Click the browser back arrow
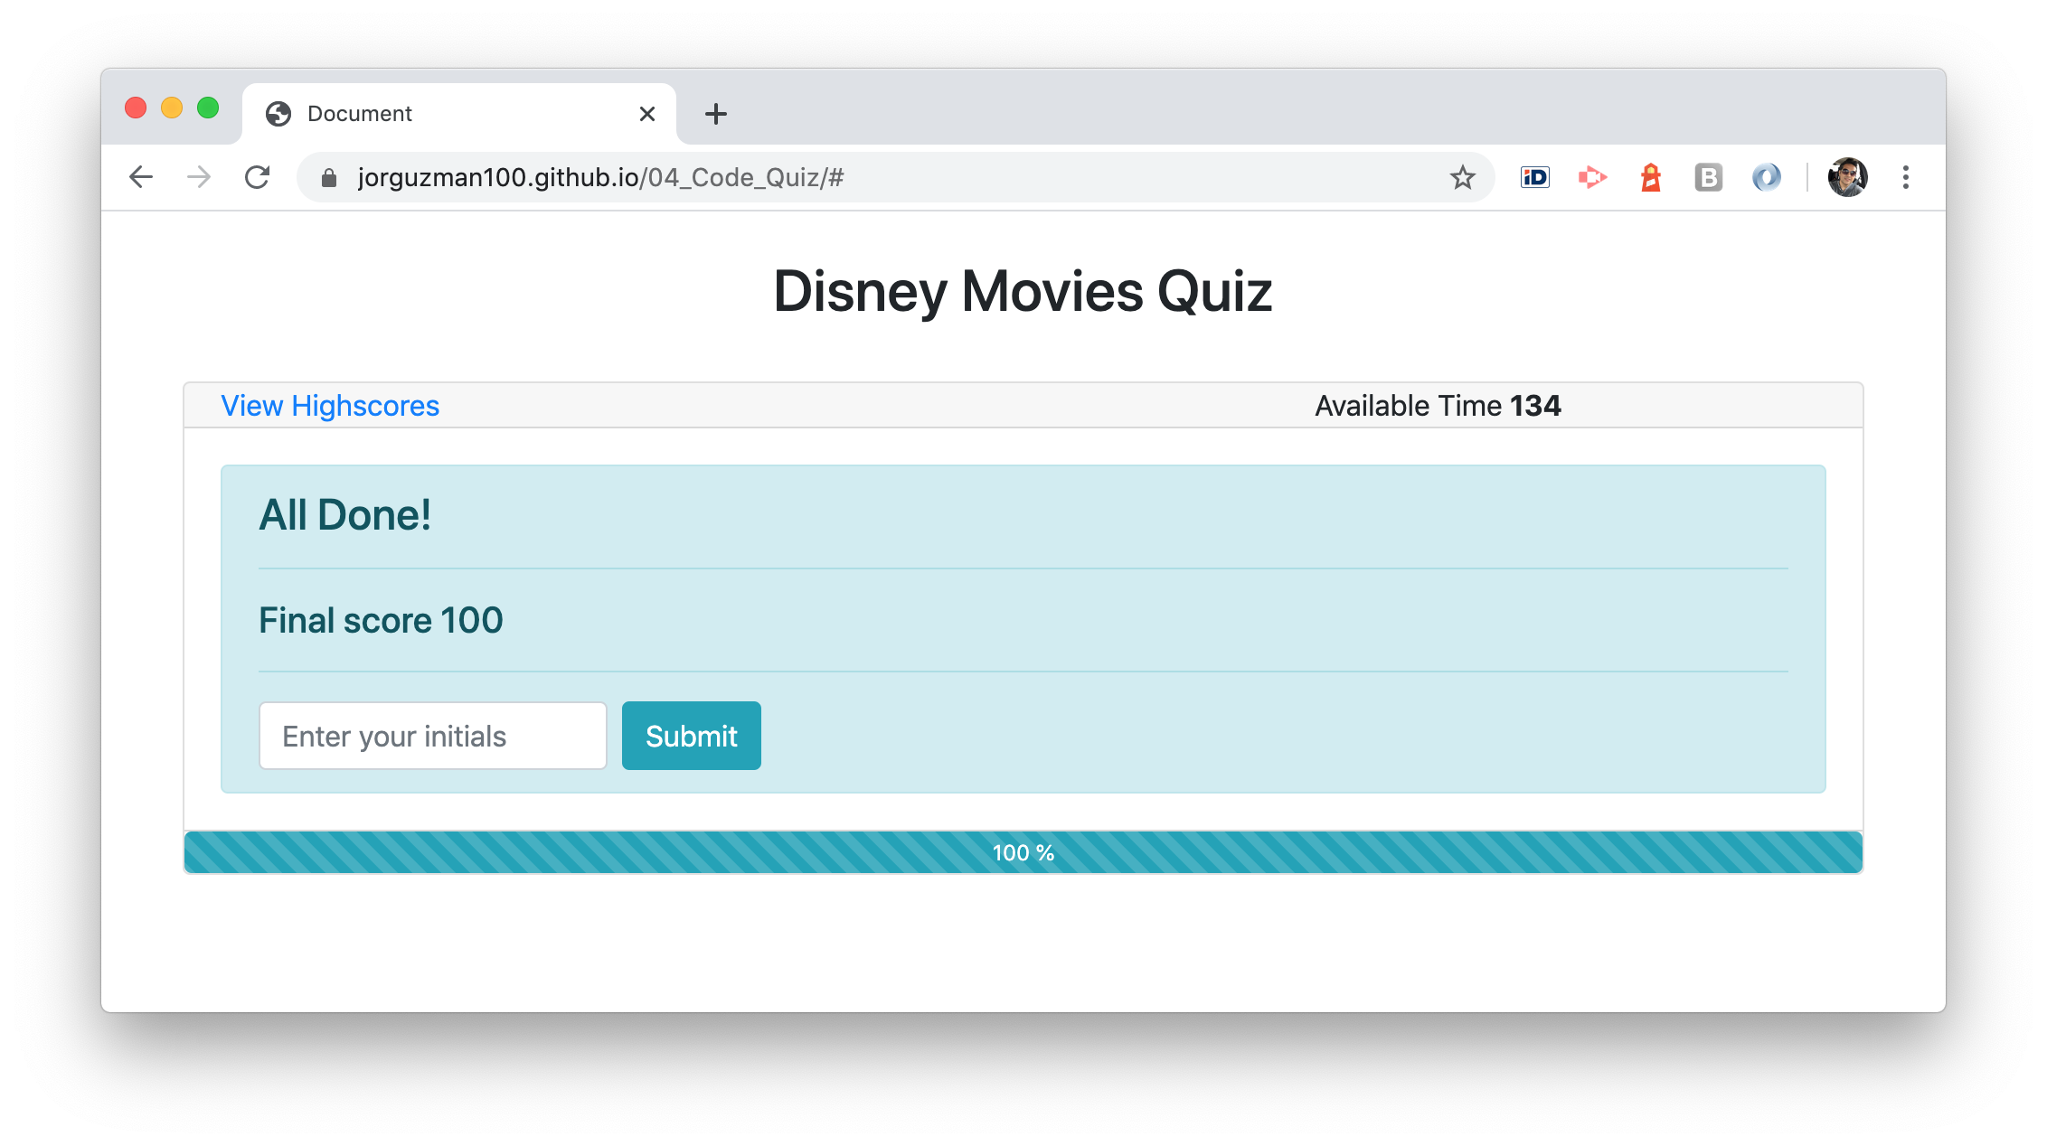Image resolution: width=2047 pixels, height=1146 pixels. coord(141,177)
